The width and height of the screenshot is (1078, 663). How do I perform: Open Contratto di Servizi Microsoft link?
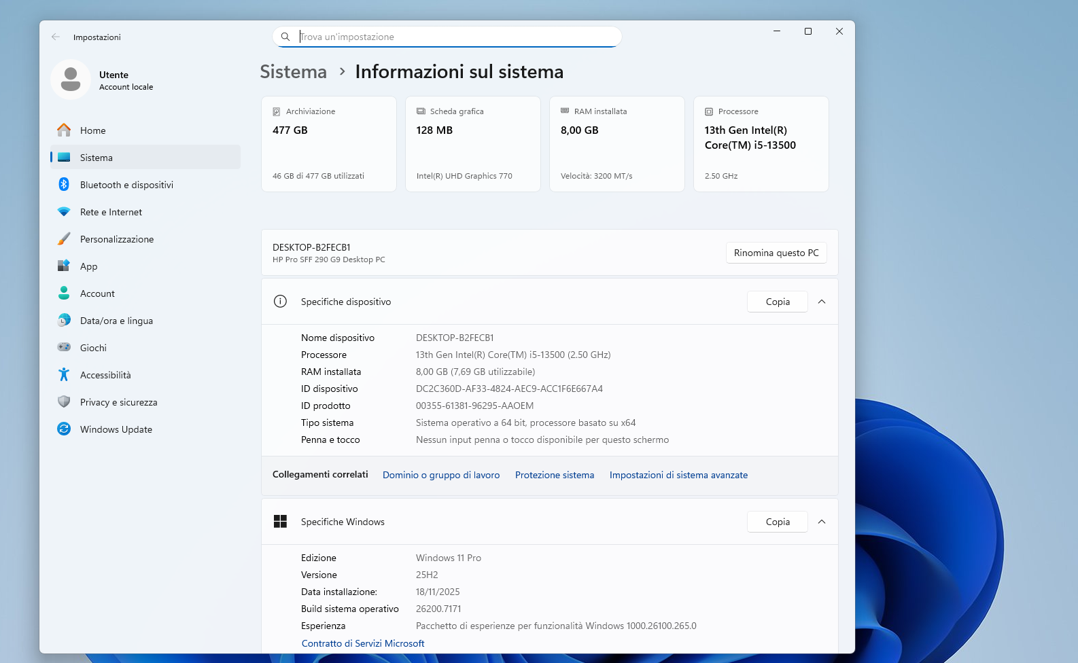(x=363, y=643)
